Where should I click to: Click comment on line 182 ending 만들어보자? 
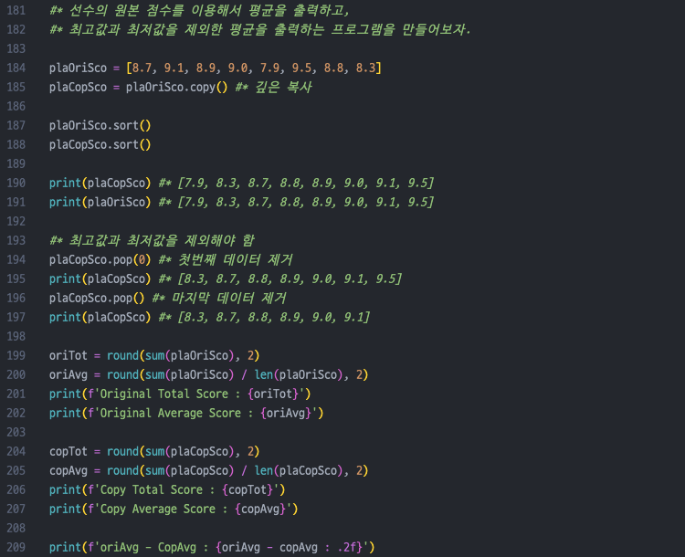click(260, 29)
